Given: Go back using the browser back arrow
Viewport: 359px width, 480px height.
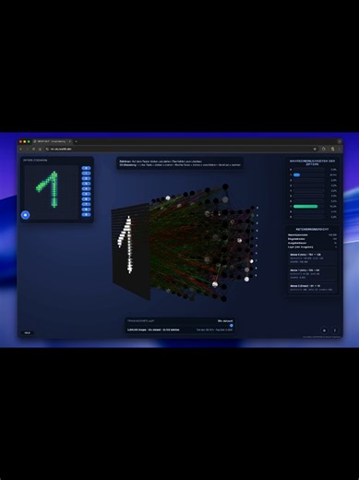Looking at the screenshot, I should click(x=21, y=149).
